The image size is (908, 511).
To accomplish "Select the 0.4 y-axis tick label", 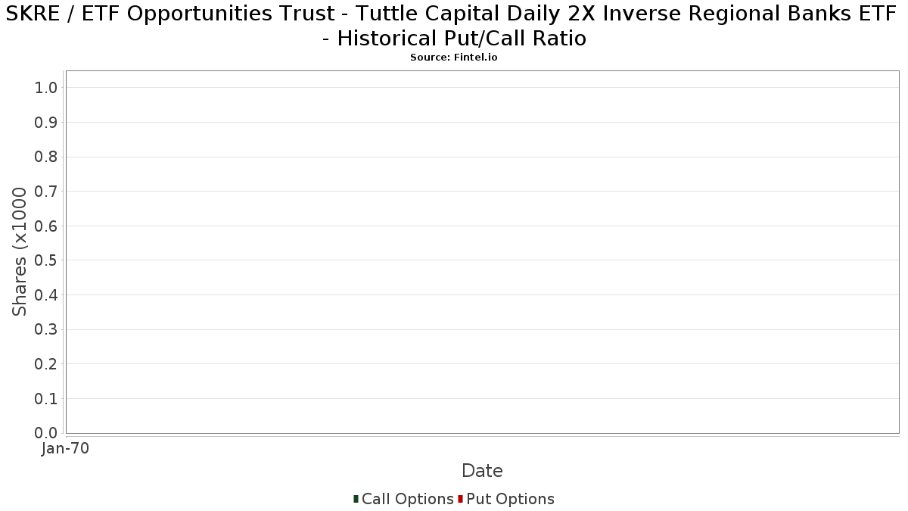I will coord(46,295).
